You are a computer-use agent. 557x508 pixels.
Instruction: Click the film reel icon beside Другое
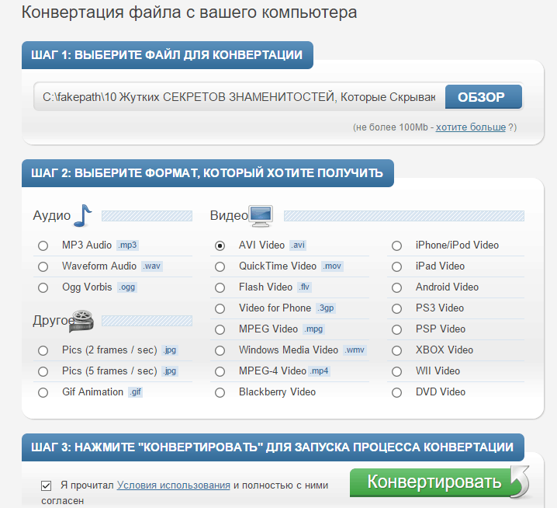click(x=84, y=319)
